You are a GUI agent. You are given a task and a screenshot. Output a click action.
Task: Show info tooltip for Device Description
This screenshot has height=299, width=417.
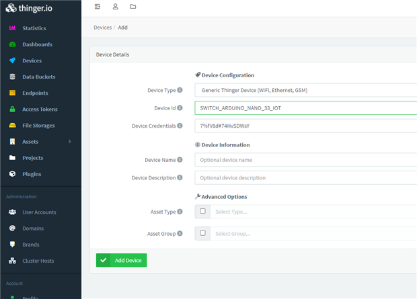point(180,177)
